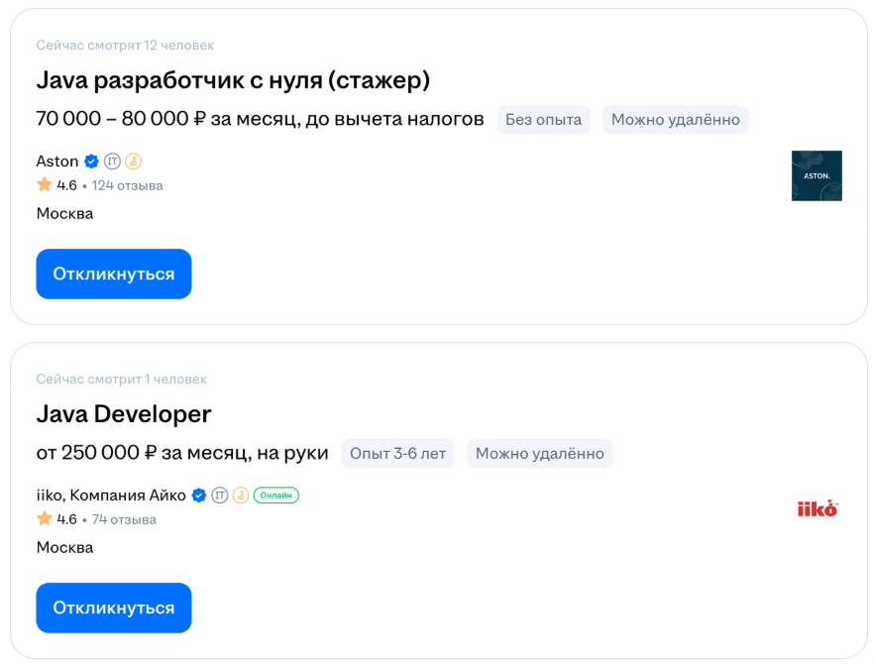The height and width of the screenshot is (664, 875).
Task: View the 74 отзыва reviews for iiko
Action: 124,519
